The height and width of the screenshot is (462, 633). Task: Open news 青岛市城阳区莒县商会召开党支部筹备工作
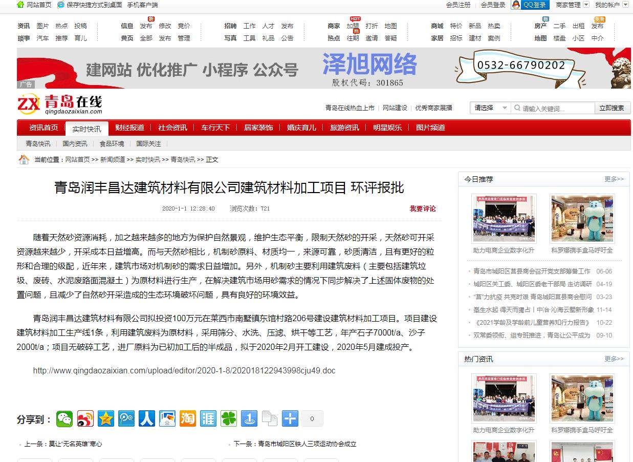coord(532,271)
